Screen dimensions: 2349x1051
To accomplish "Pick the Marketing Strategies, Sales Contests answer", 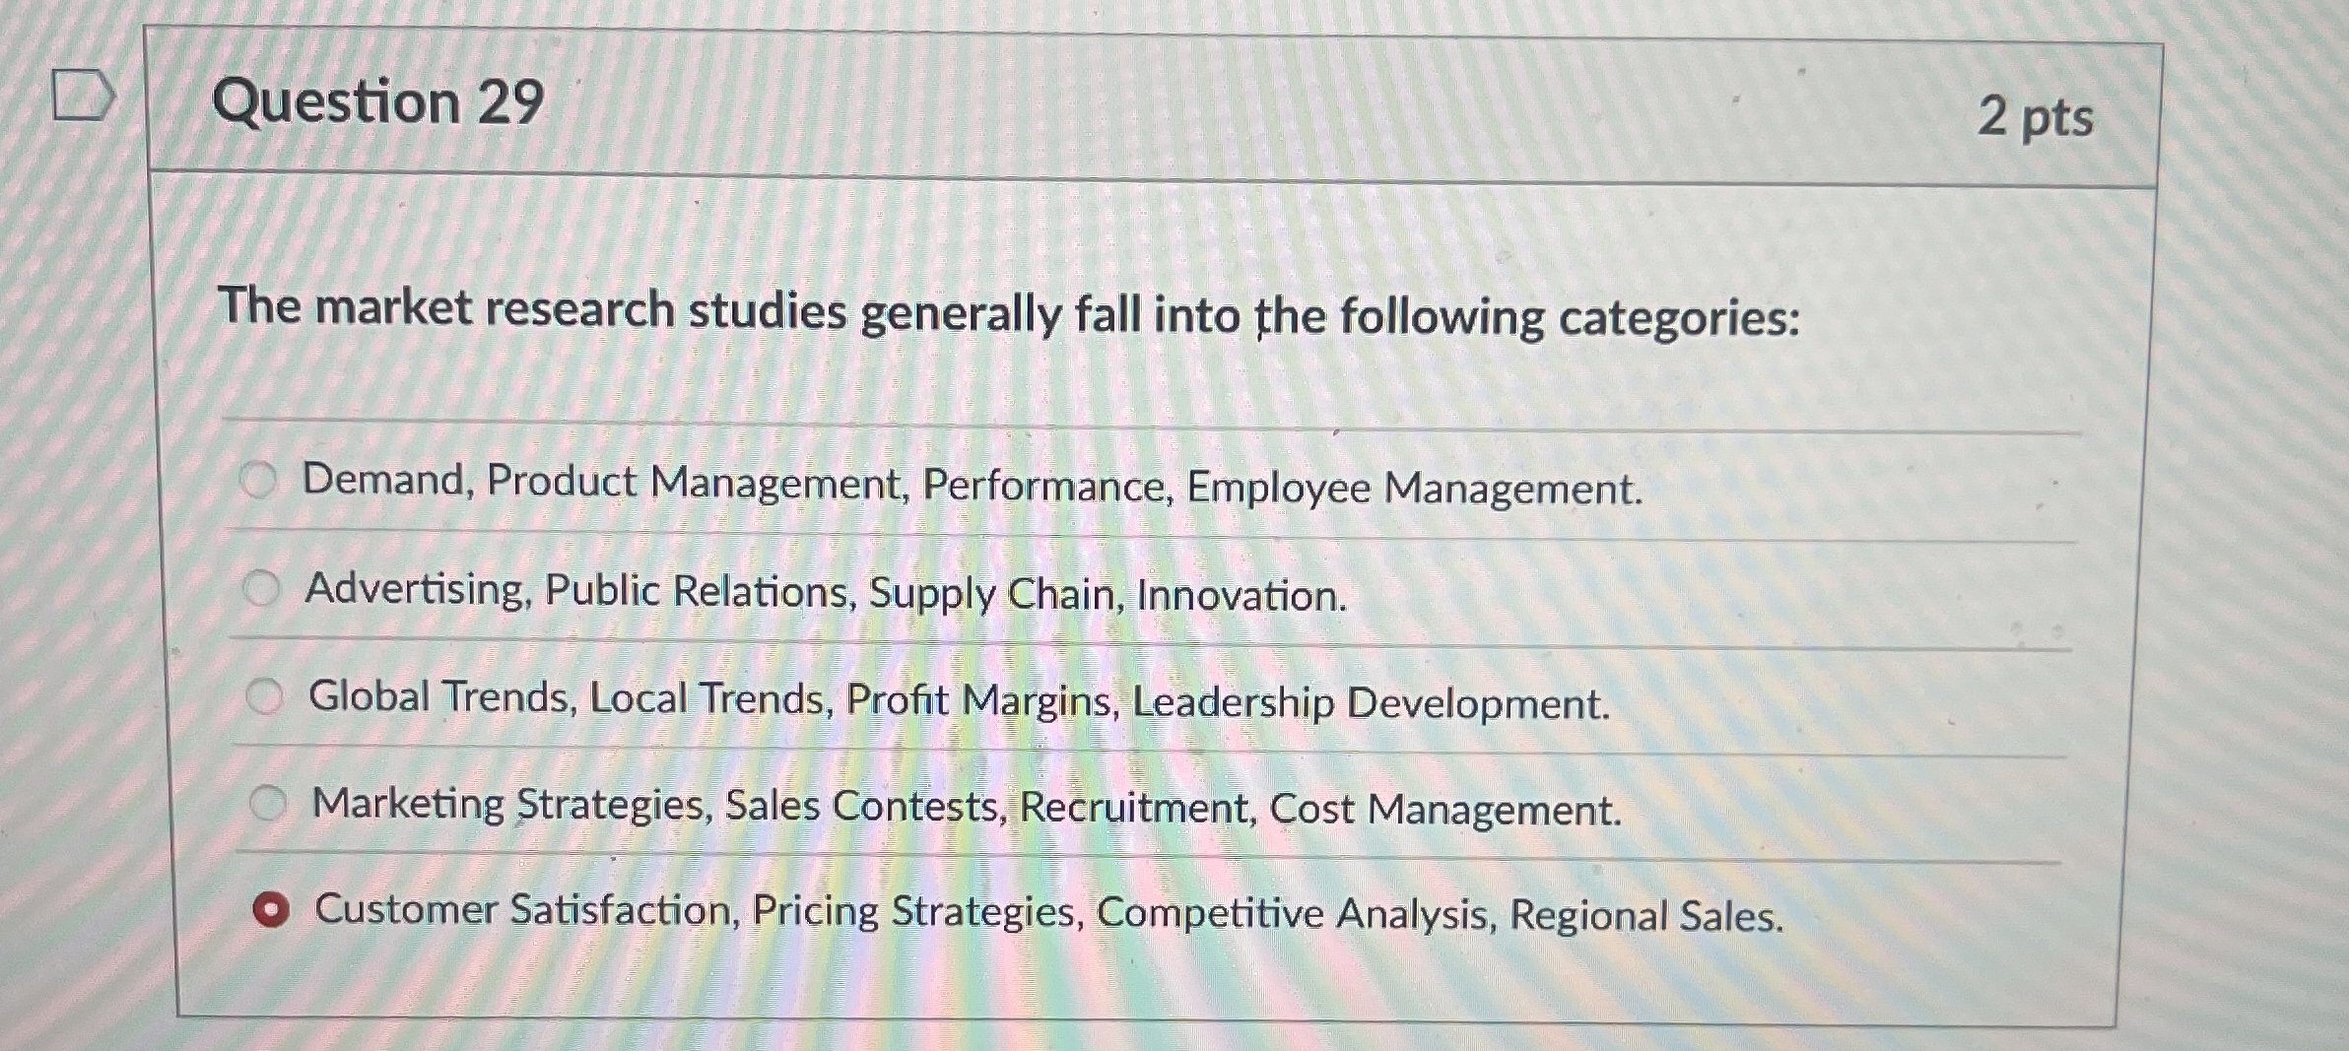I will [x=268, y=802].
